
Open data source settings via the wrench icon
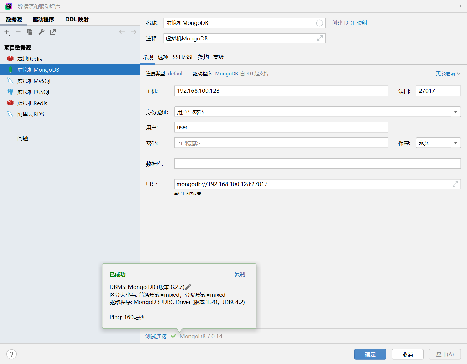pos(41,32)
